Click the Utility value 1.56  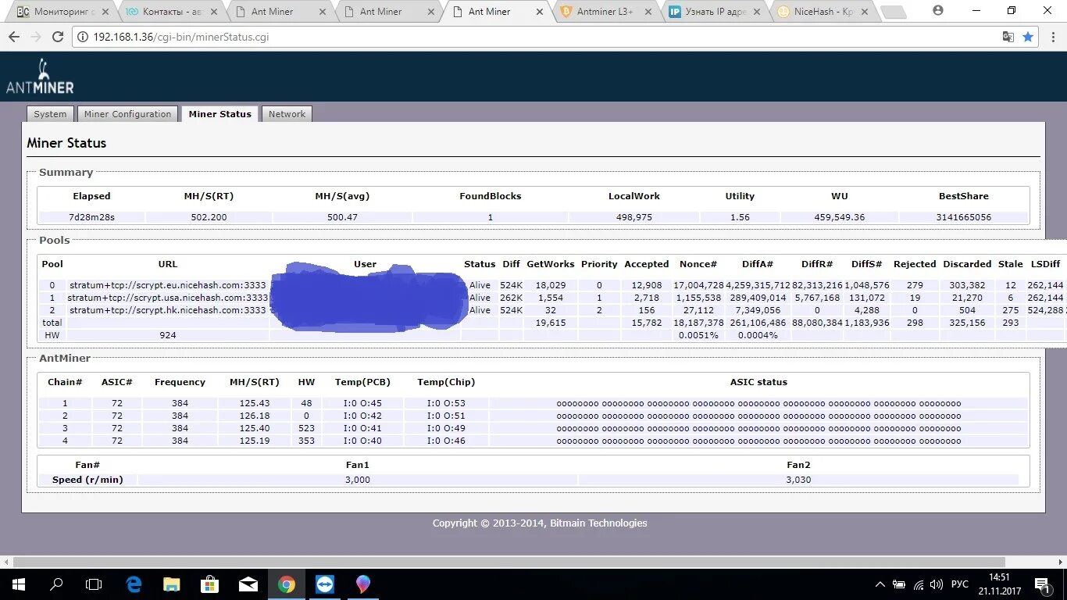pyautogui.click(x=740, y=217)
